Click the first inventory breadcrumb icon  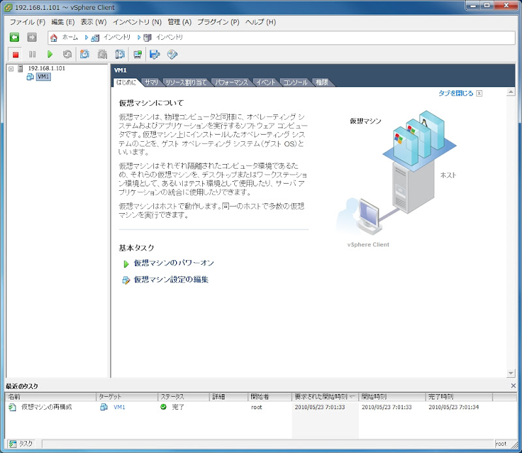[x=95, y=38]
